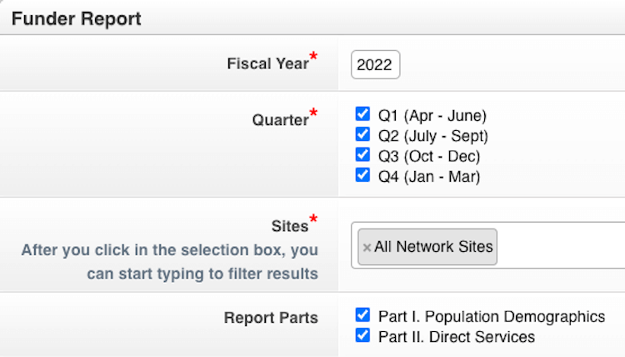Click the "Part I. Population Demographics" text

pyautogui.click(x=491, y=317)
